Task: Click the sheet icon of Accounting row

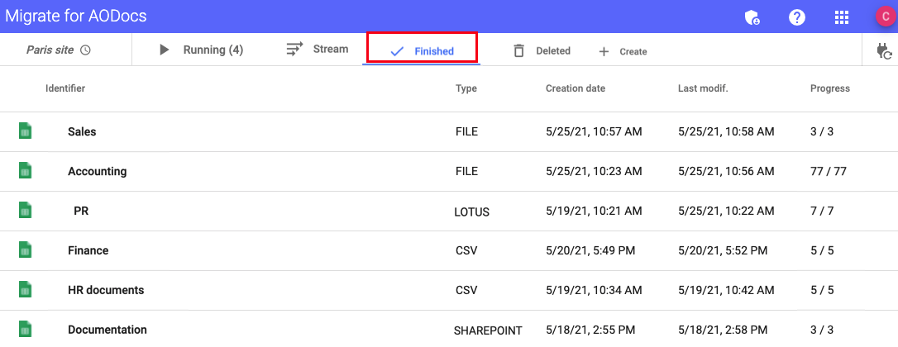Action: point(25,171)
